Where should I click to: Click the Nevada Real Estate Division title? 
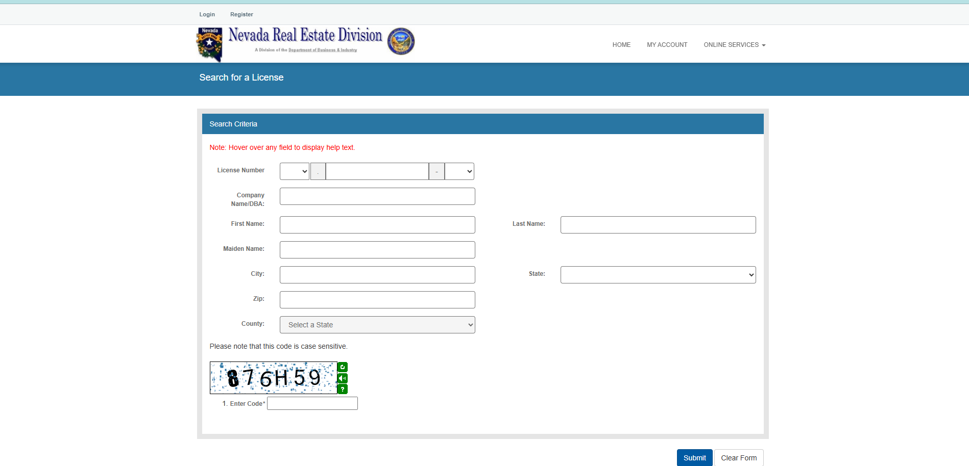(x=305, y=35)
